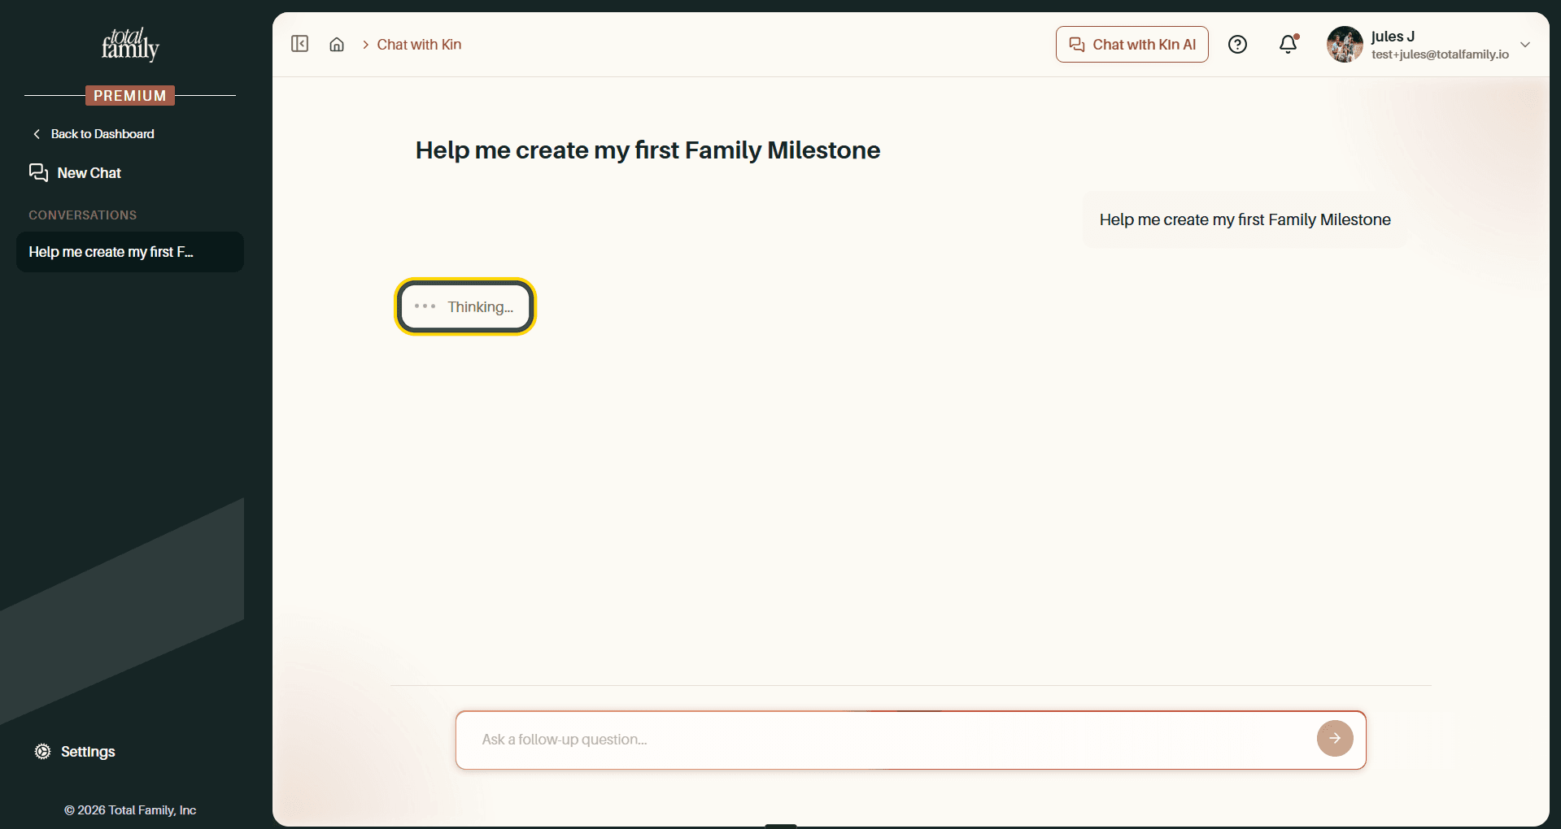
Task: Click the Jules J user name
Action: tap(1393, 37)
